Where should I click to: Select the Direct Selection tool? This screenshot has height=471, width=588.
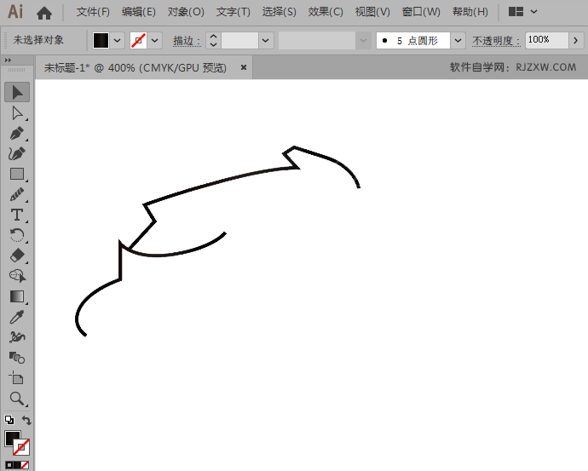click(x=17, y=112)
